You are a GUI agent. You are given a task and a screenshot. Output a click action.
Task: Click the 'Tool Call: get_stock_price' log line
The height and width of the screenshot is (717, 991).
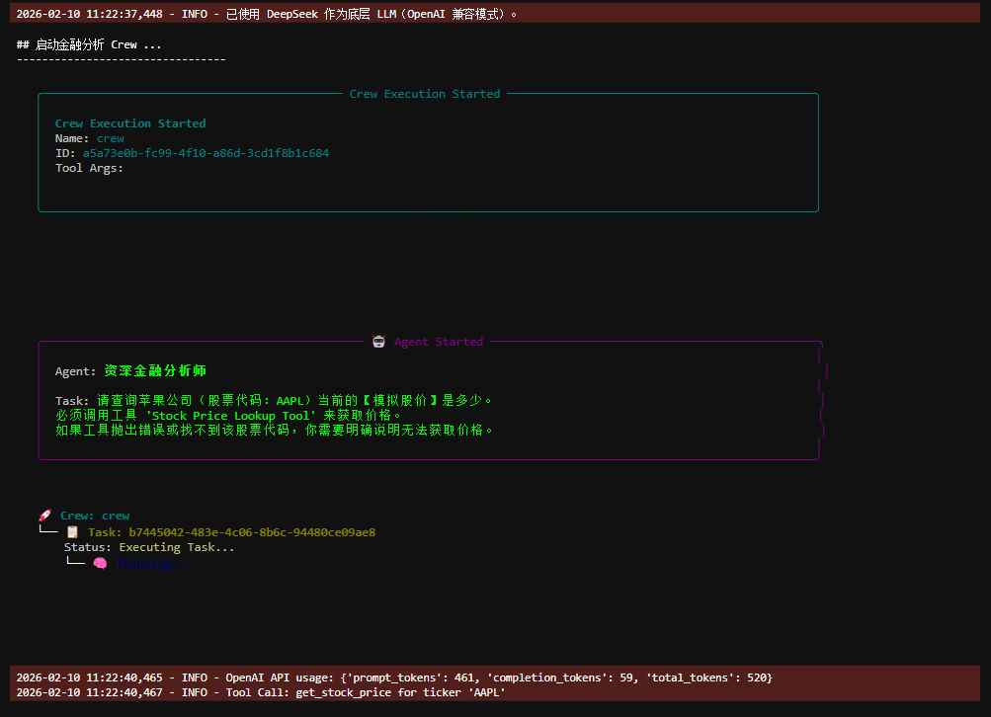coord(261,693)
